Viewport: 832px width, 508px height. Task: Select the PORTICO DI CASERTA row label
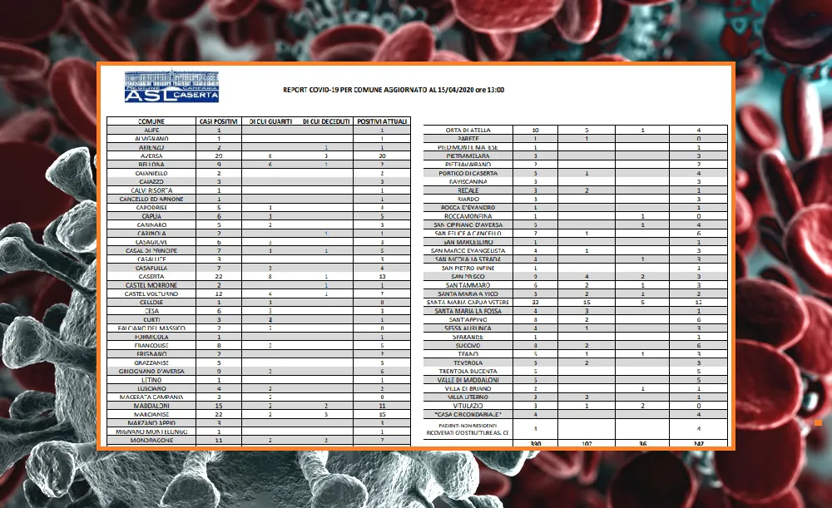468,174
